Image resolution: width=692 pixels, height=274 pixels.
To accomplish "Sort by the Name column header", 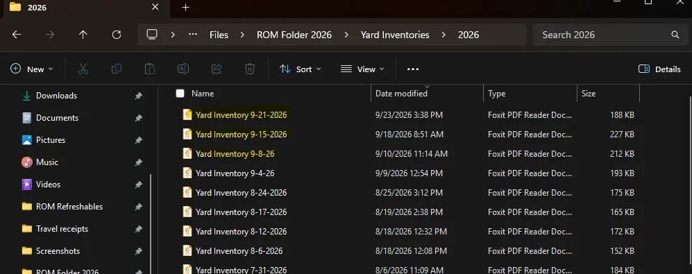I will (203, 94).
